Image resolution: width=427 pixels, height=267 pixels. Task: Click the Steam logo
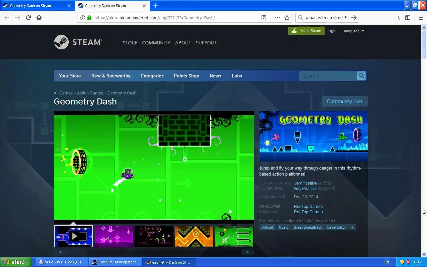pyautogui.click(x=78, y=42)
